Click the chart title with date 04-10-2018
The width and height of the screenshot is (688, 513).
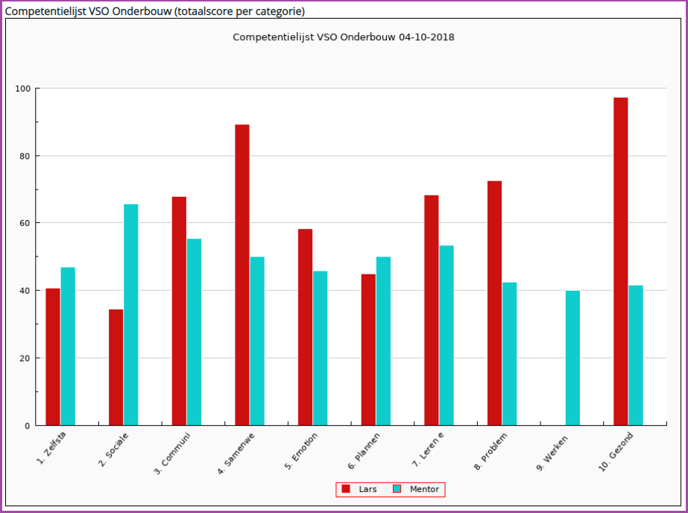coord(344,37)
